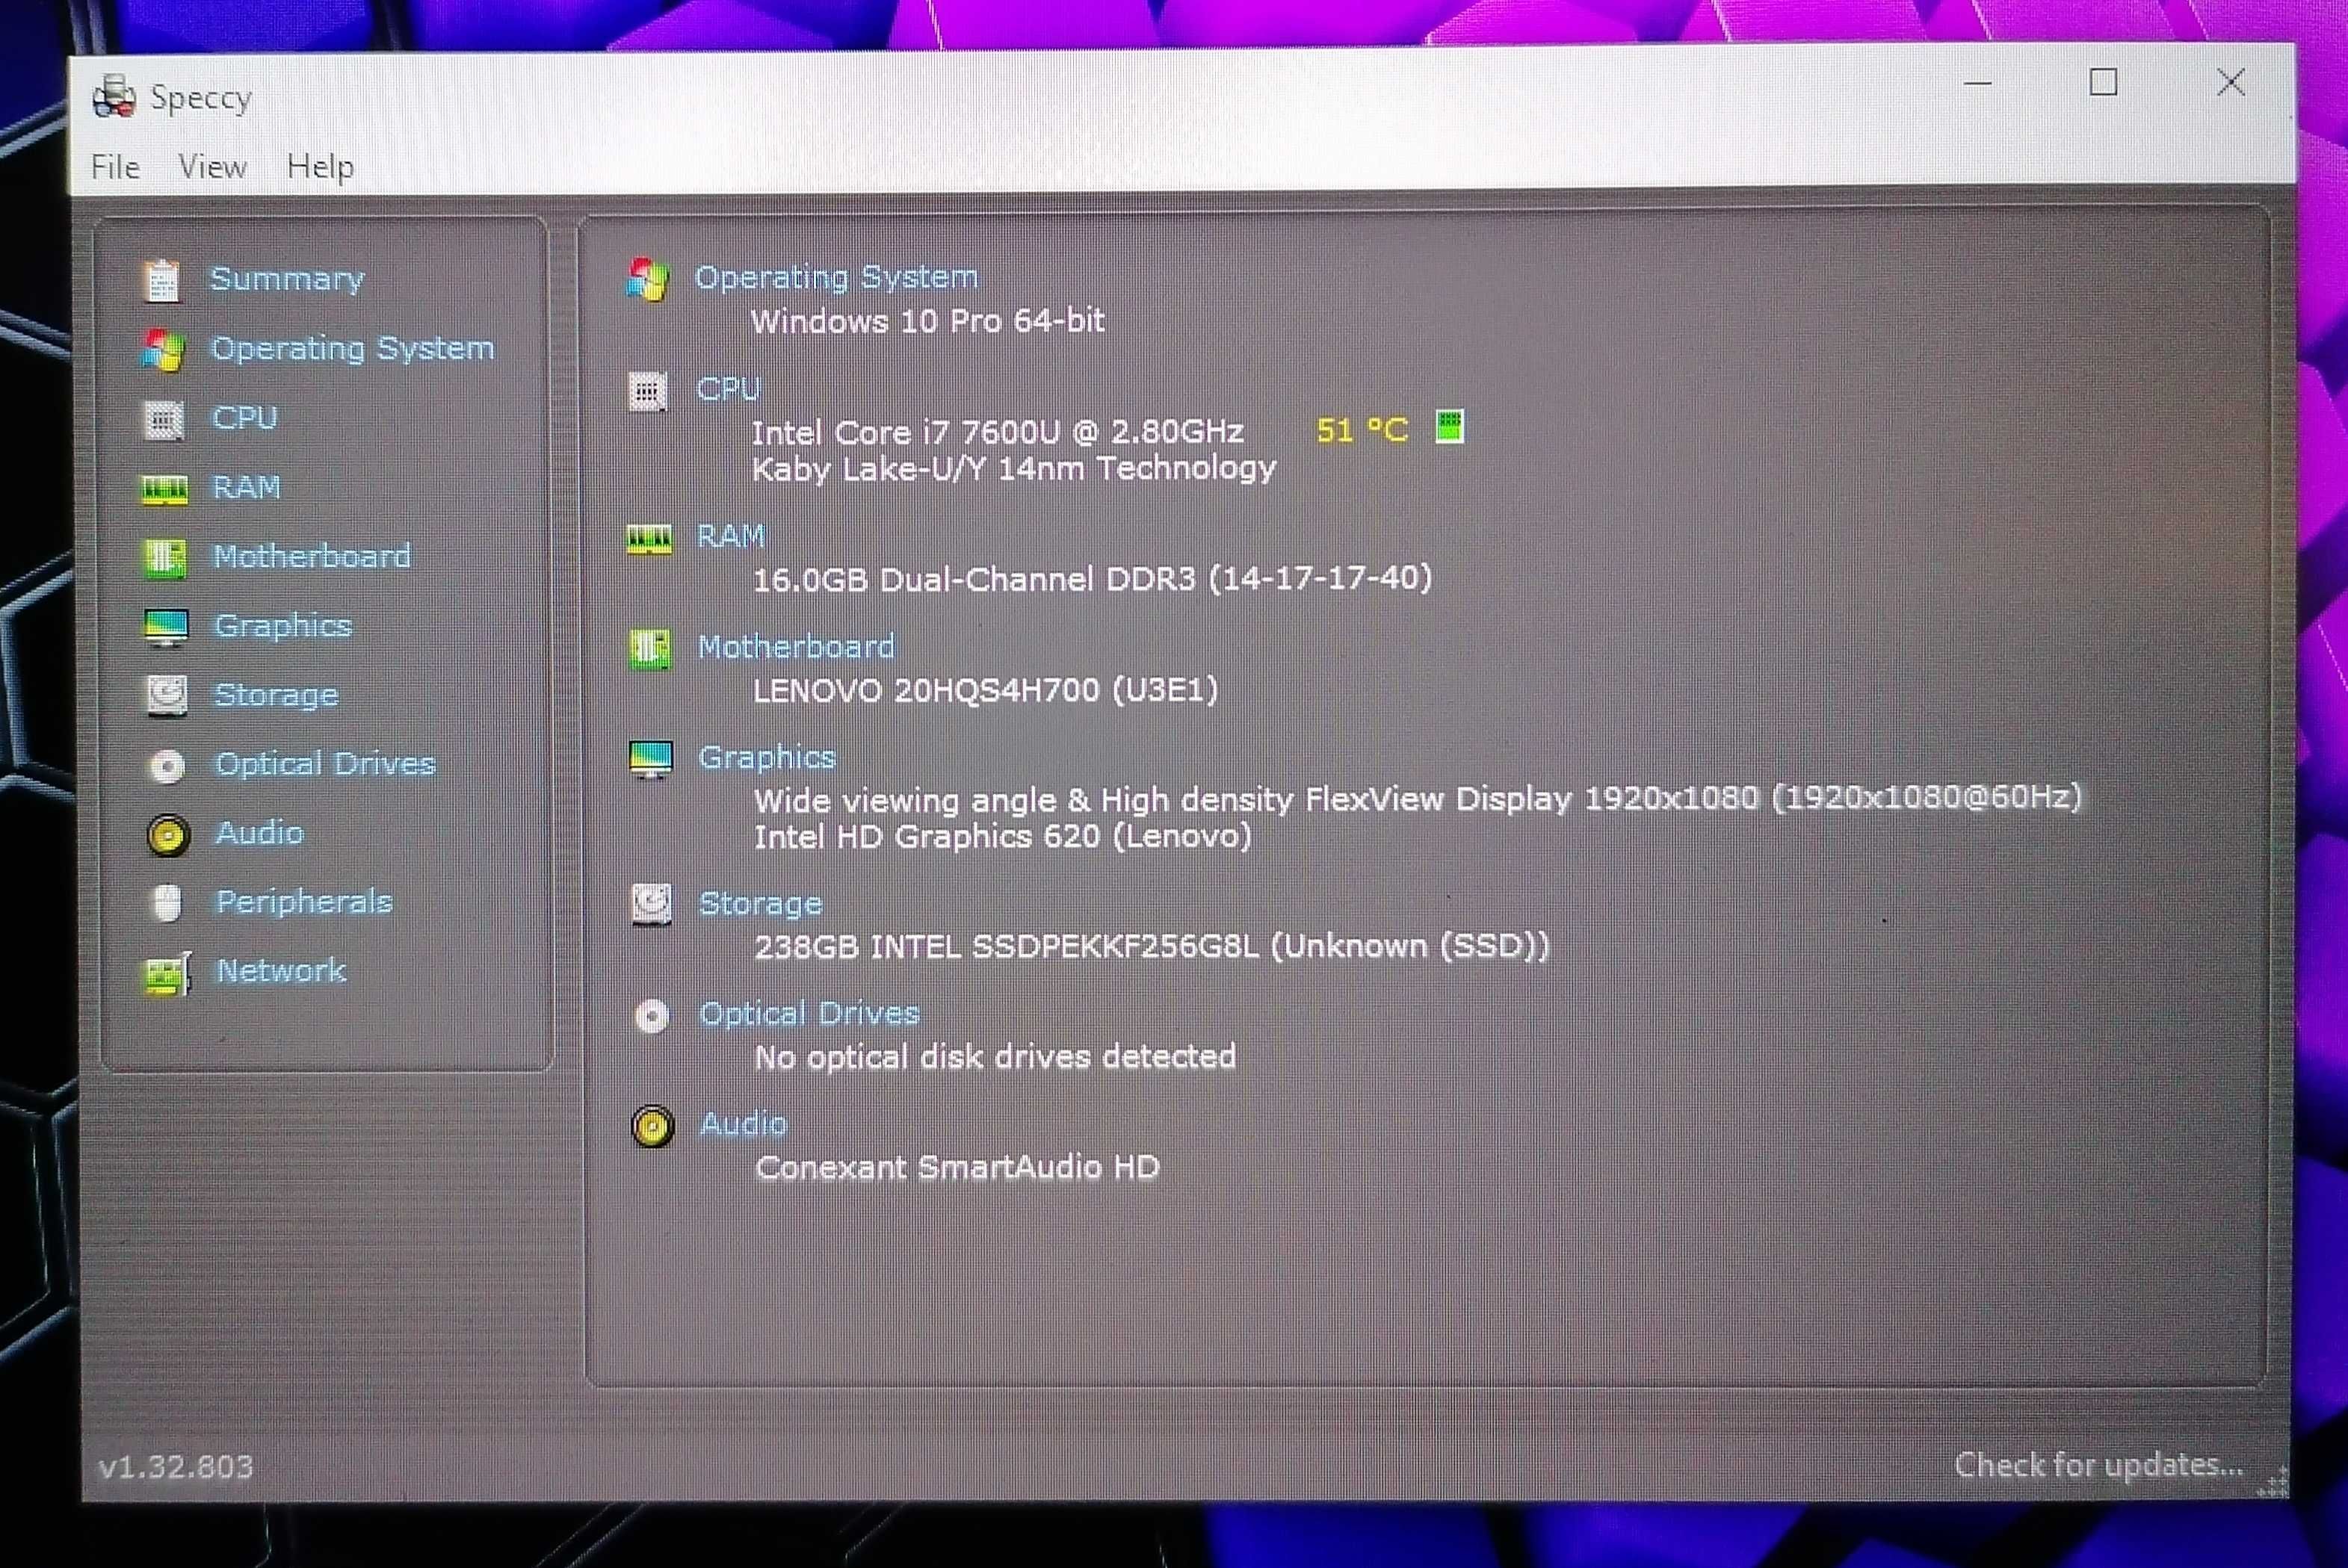Click the Speccy app icon in title bar

pyautogui.click(x=114, y=97)
